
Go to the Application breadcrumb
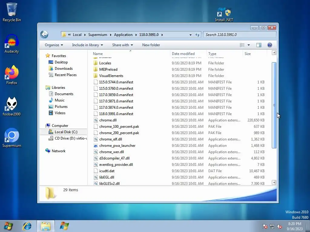coord(124,35)
